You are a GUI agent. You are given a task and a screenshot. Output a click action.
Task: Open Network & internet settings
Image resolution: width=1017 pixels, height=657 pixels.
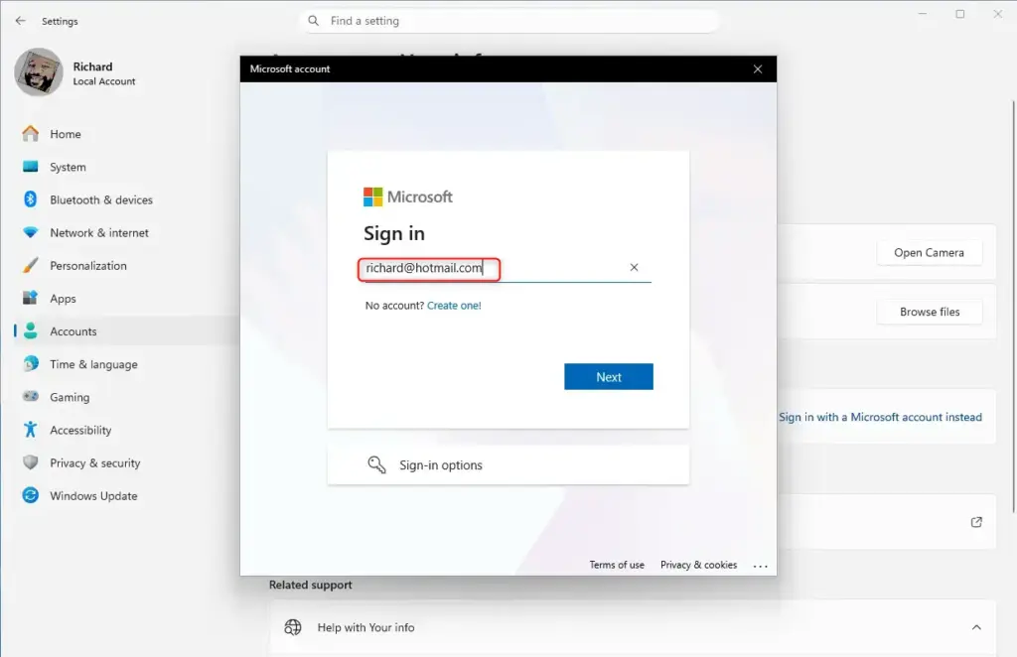(x=99, y=232)
